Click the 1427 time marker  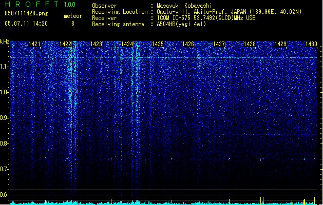pos(219,44)
